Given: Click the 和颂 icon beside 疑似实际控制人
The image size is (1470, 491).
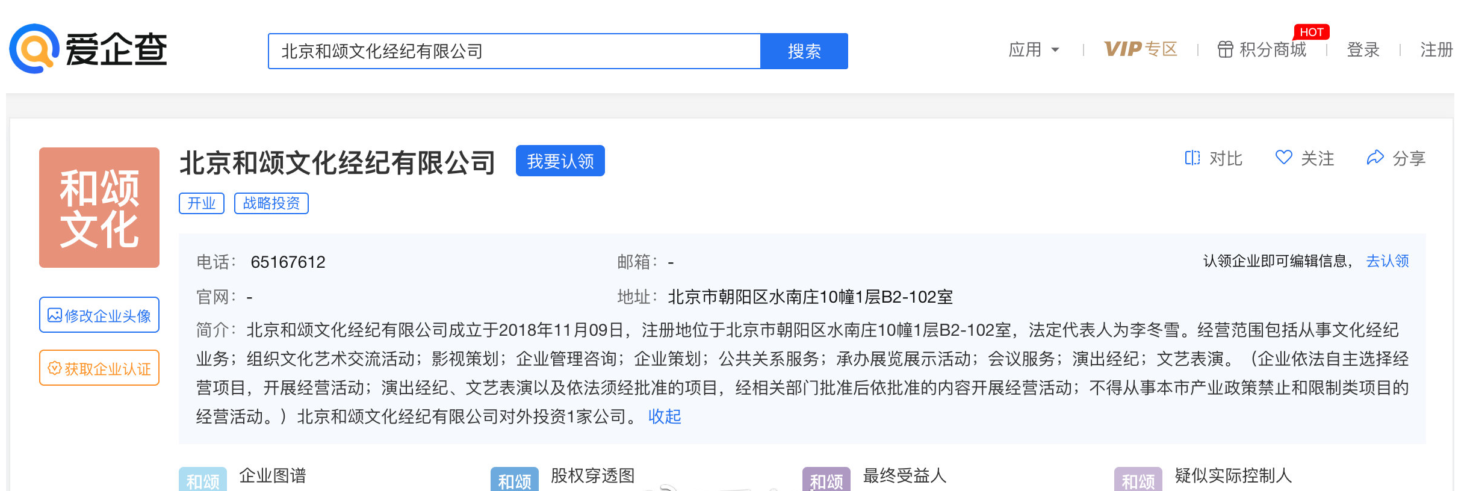Looking at the screenshot, I should 1138,480.
